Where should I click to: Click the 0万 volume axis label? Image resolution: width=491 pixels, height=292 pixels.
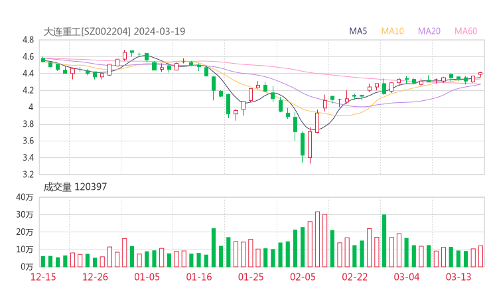(27, 267)
